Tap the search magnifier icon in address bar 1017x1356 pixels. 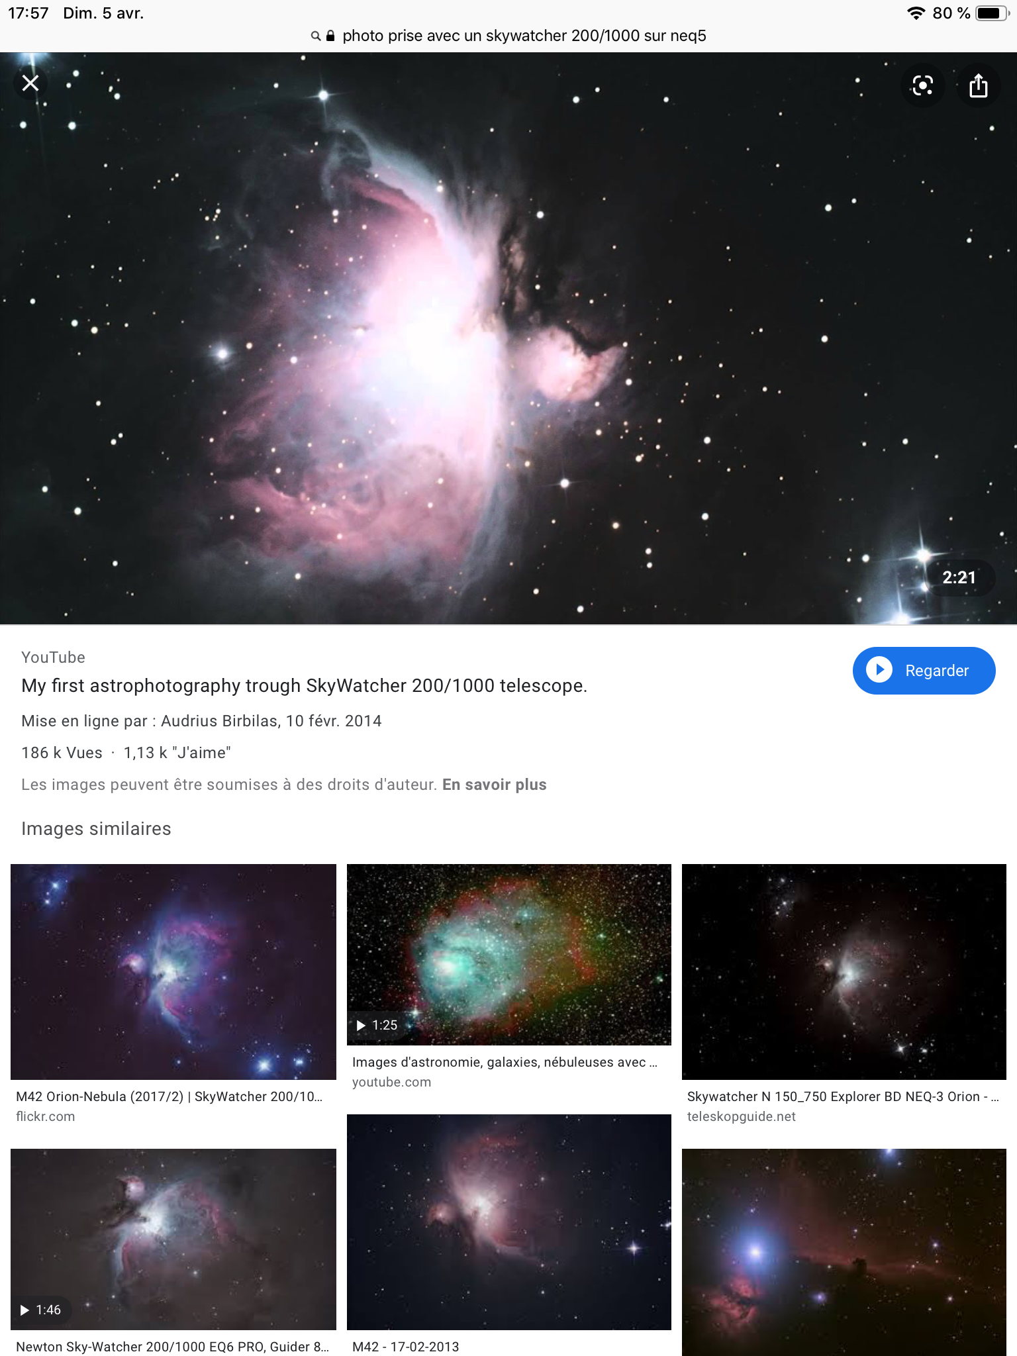click(x=316, y=36)
